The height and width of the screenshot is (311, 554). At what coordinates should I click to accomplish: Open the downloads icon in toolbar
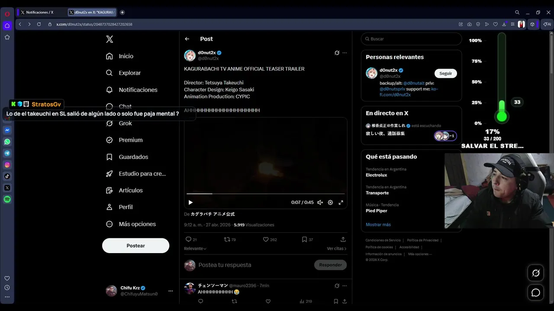[x=504, y=24]
